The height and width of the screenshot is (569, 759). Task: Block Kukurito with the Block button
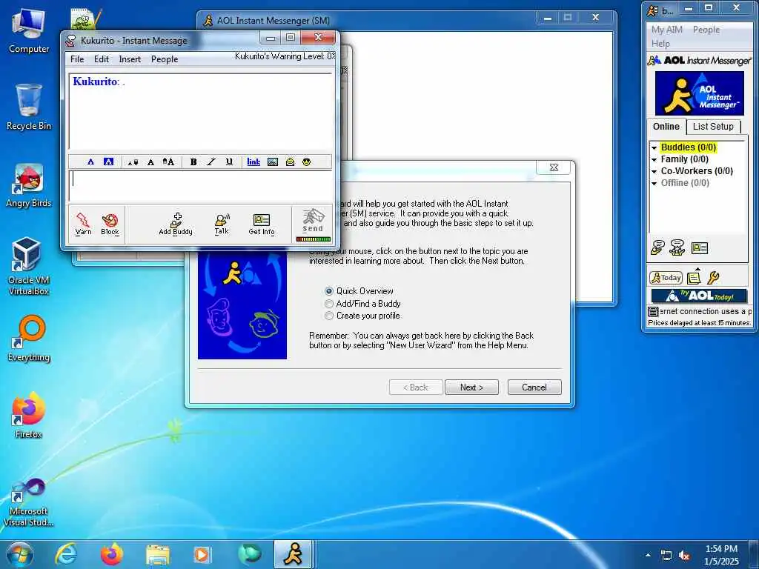(x=110, y=224)
